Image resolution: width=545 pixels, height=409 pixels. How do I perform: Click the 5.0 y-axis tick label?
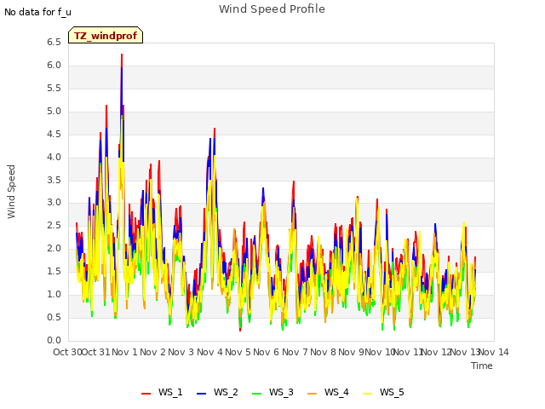point(54,111)
